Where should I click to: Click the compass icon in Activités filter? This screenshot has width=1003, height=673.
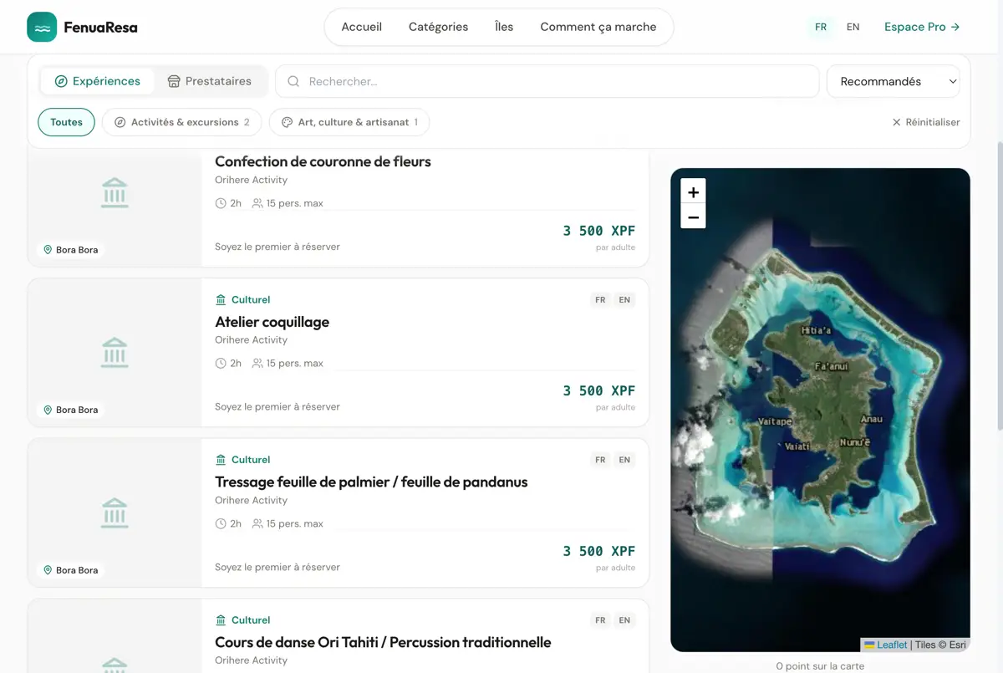point(120,122)
